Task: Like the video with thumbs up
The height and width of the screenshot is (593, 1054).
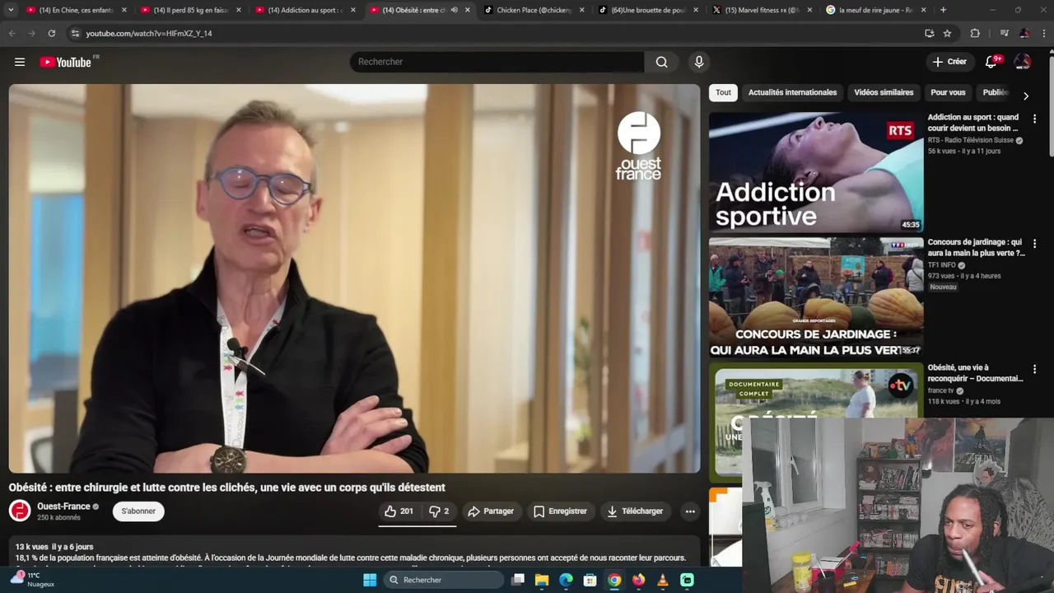Action: click(x=399, y=511)
